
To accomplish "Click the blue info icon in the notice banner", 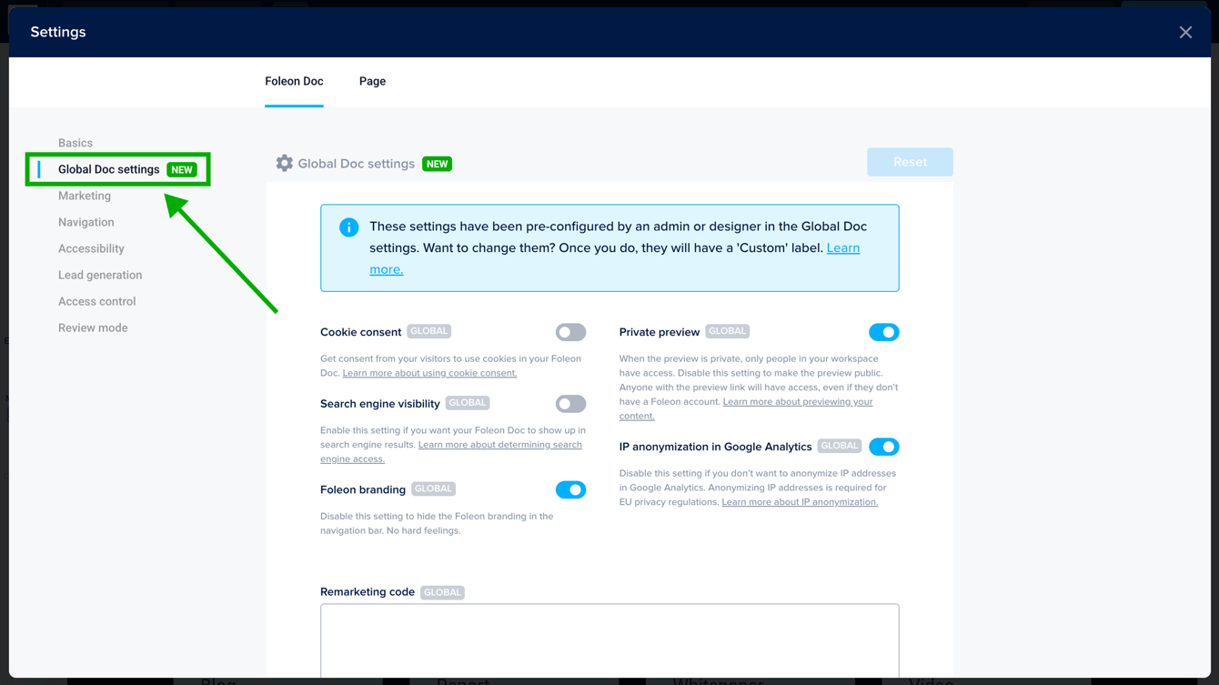I will pos(348,227).
